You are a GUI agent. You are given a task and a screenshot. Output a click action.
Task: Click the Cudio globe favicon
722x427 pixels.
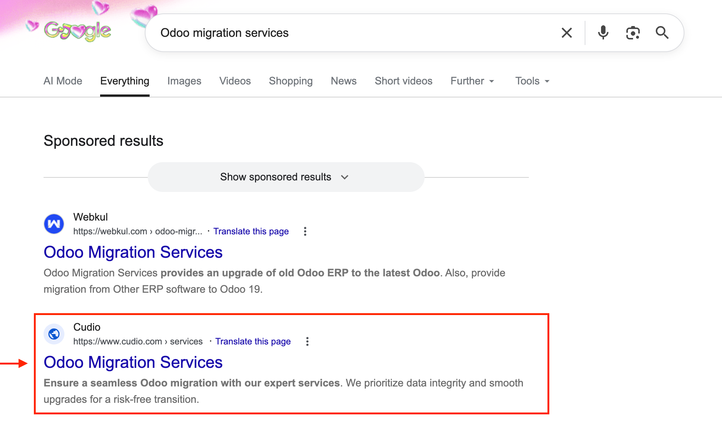(54, 334)
